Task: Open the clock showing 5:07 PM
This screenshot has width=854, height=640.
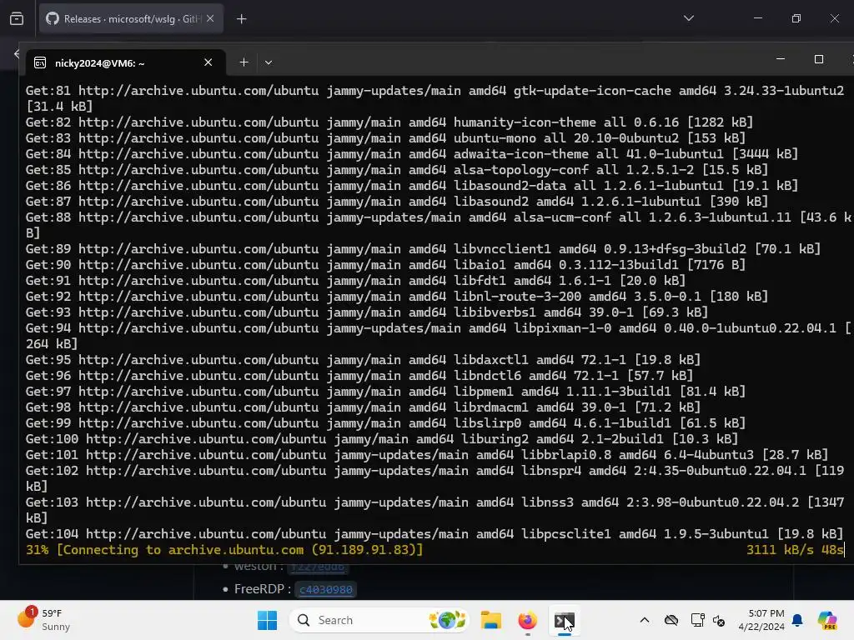Action: [761, 620]
